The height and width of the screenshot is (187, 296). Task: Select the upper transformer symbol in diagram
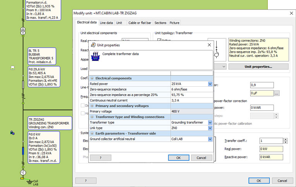tap(23, 31)
